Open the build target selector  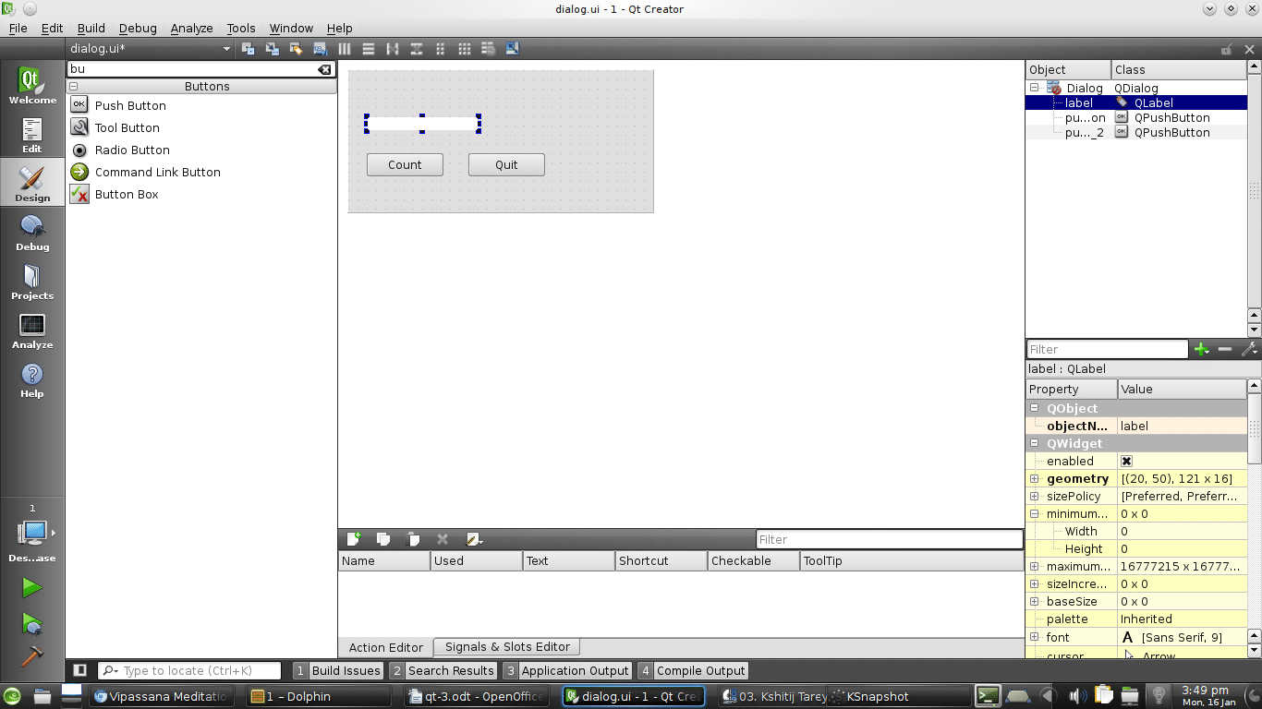32,534
